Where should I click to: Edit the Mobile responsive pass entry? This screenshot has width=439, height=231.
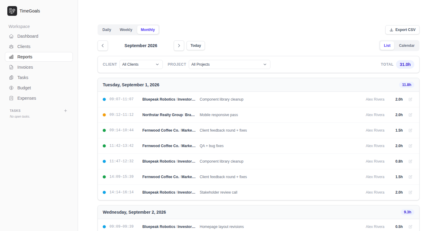(x=410, y=115)
